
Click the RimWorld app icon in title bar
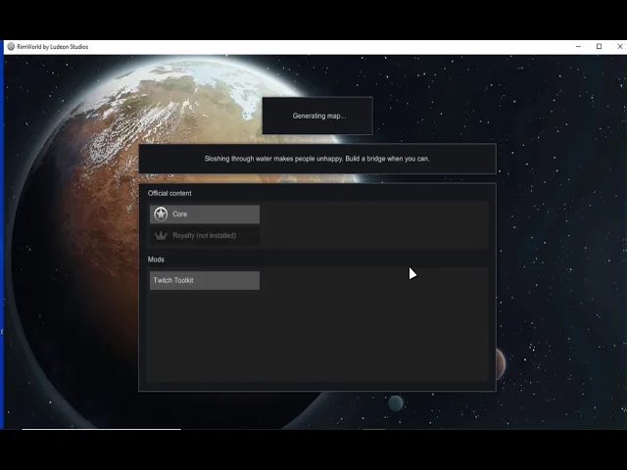coord(11,47)
